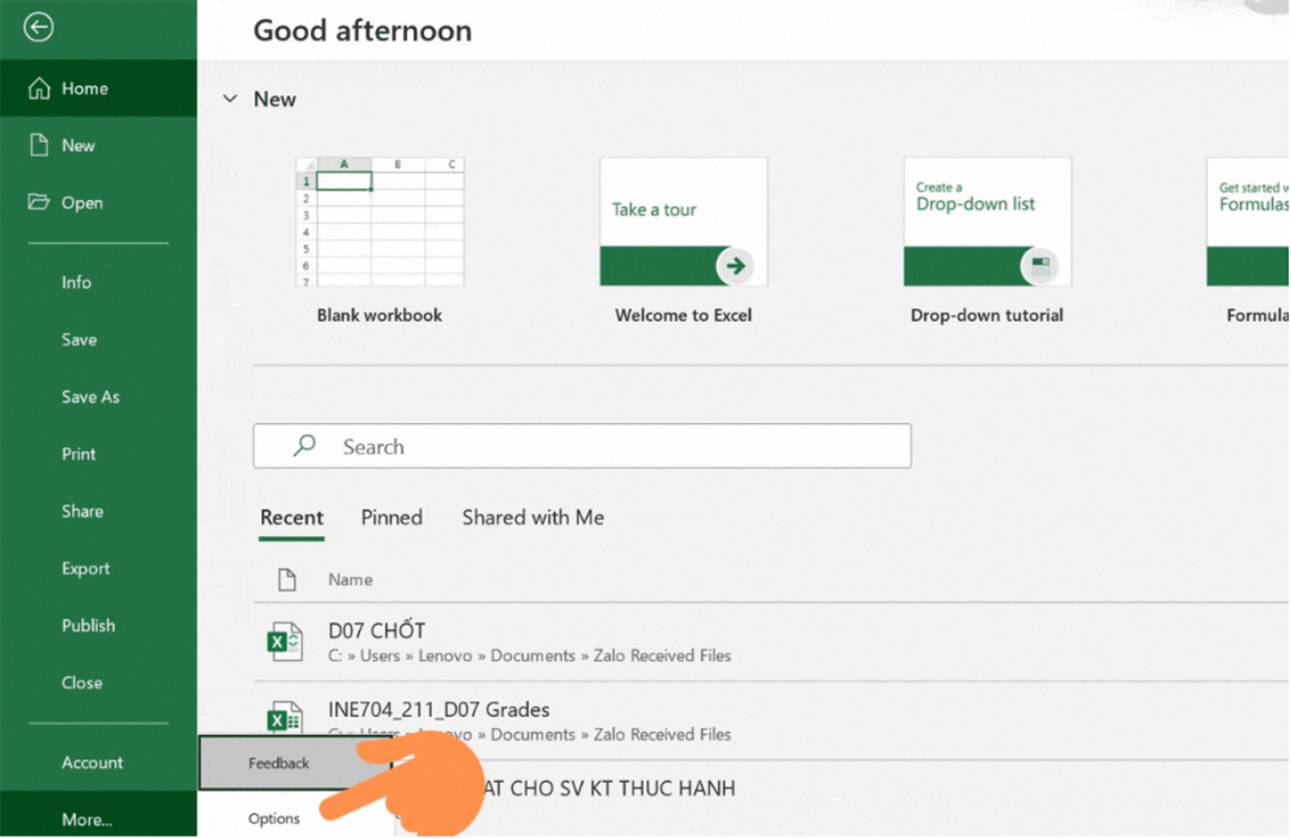Click the D07 CHỐT file path text
Image resolution: width=1291 pixels, height=838 pixels.
tap(529, 656)
